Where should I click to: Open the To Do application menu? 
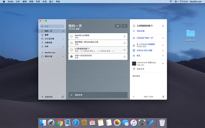click(11, 2)
